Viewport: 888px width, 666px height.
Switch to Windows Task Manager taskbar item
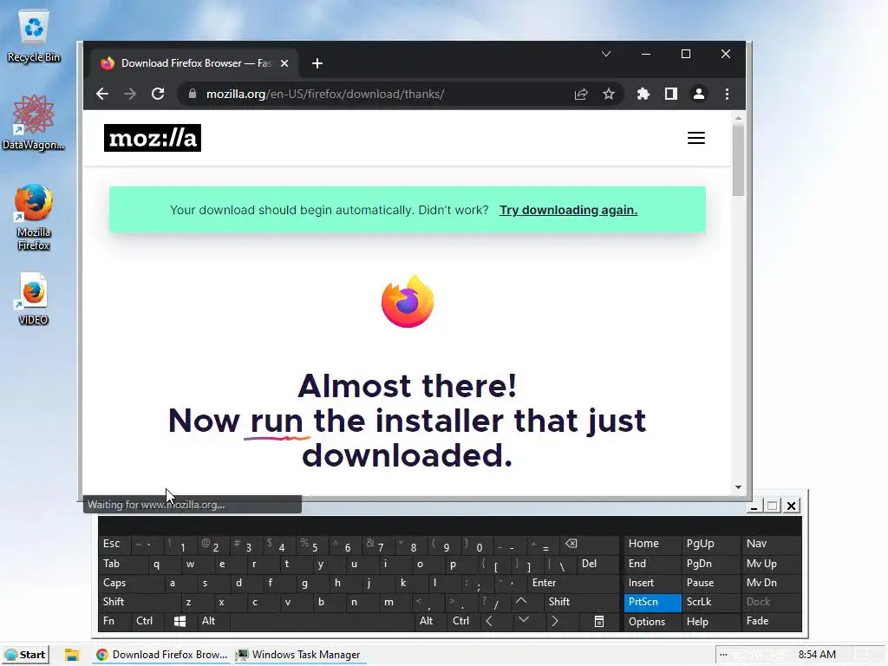298,655
